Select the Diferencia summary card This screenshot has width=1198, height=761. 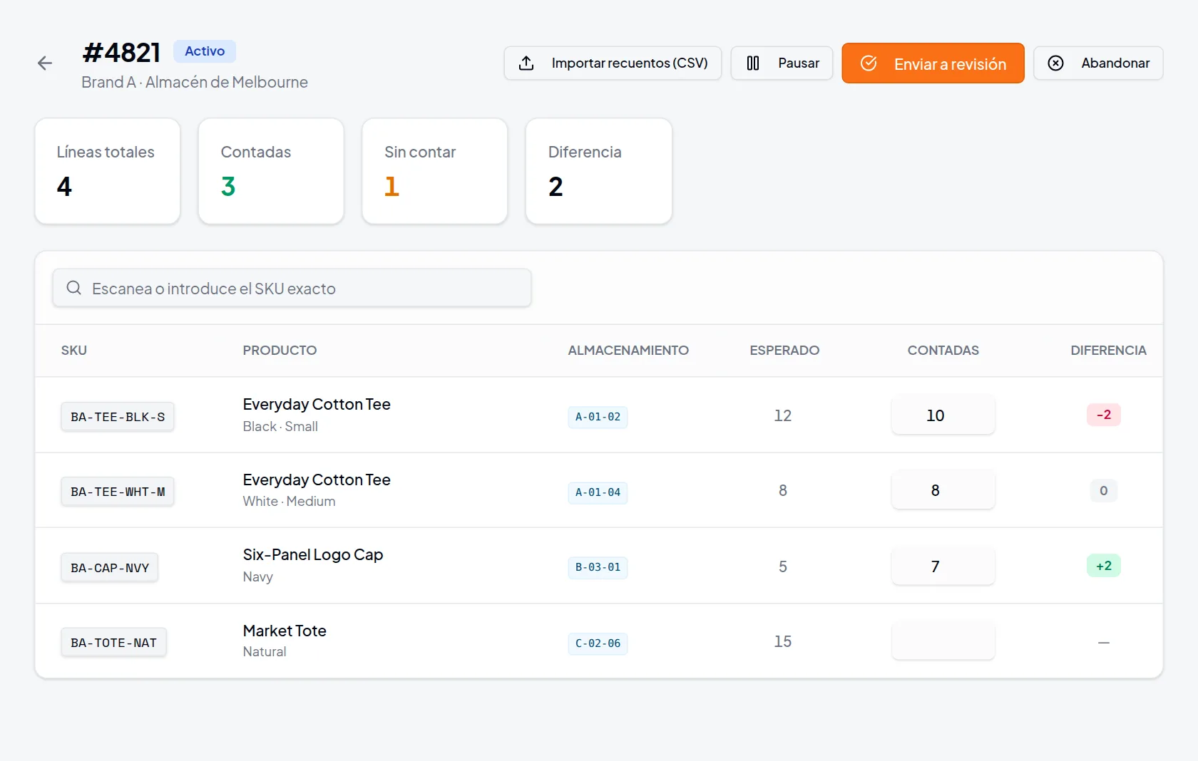point(599,171)
